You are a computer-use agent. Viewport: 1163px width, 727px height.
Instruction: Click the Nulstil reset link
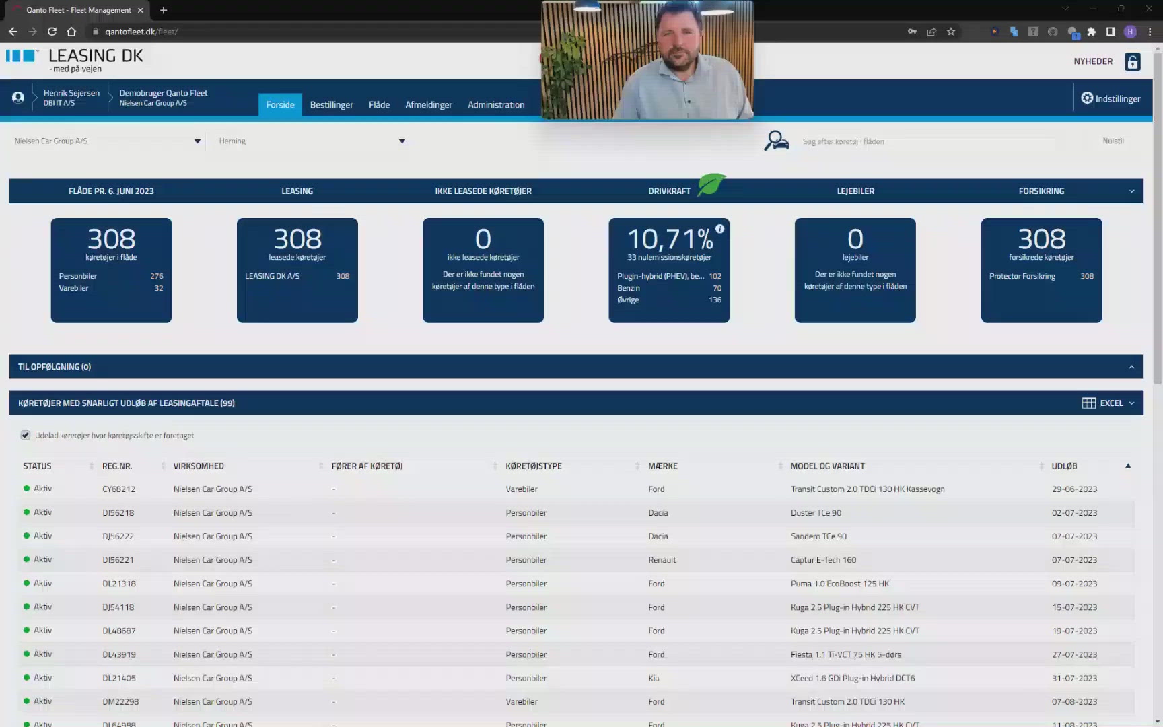click(1113, 141)
